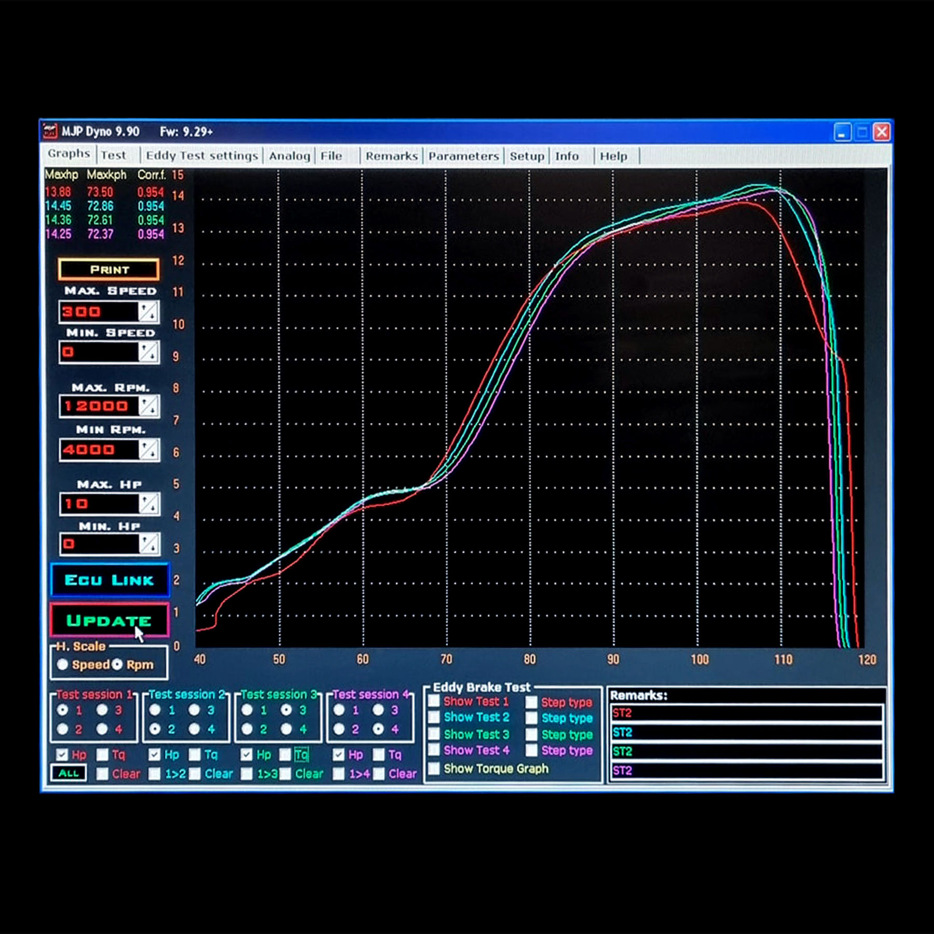Click the Max. Rpm spinner arrows

pyautogui.click(x=148, y=406)
